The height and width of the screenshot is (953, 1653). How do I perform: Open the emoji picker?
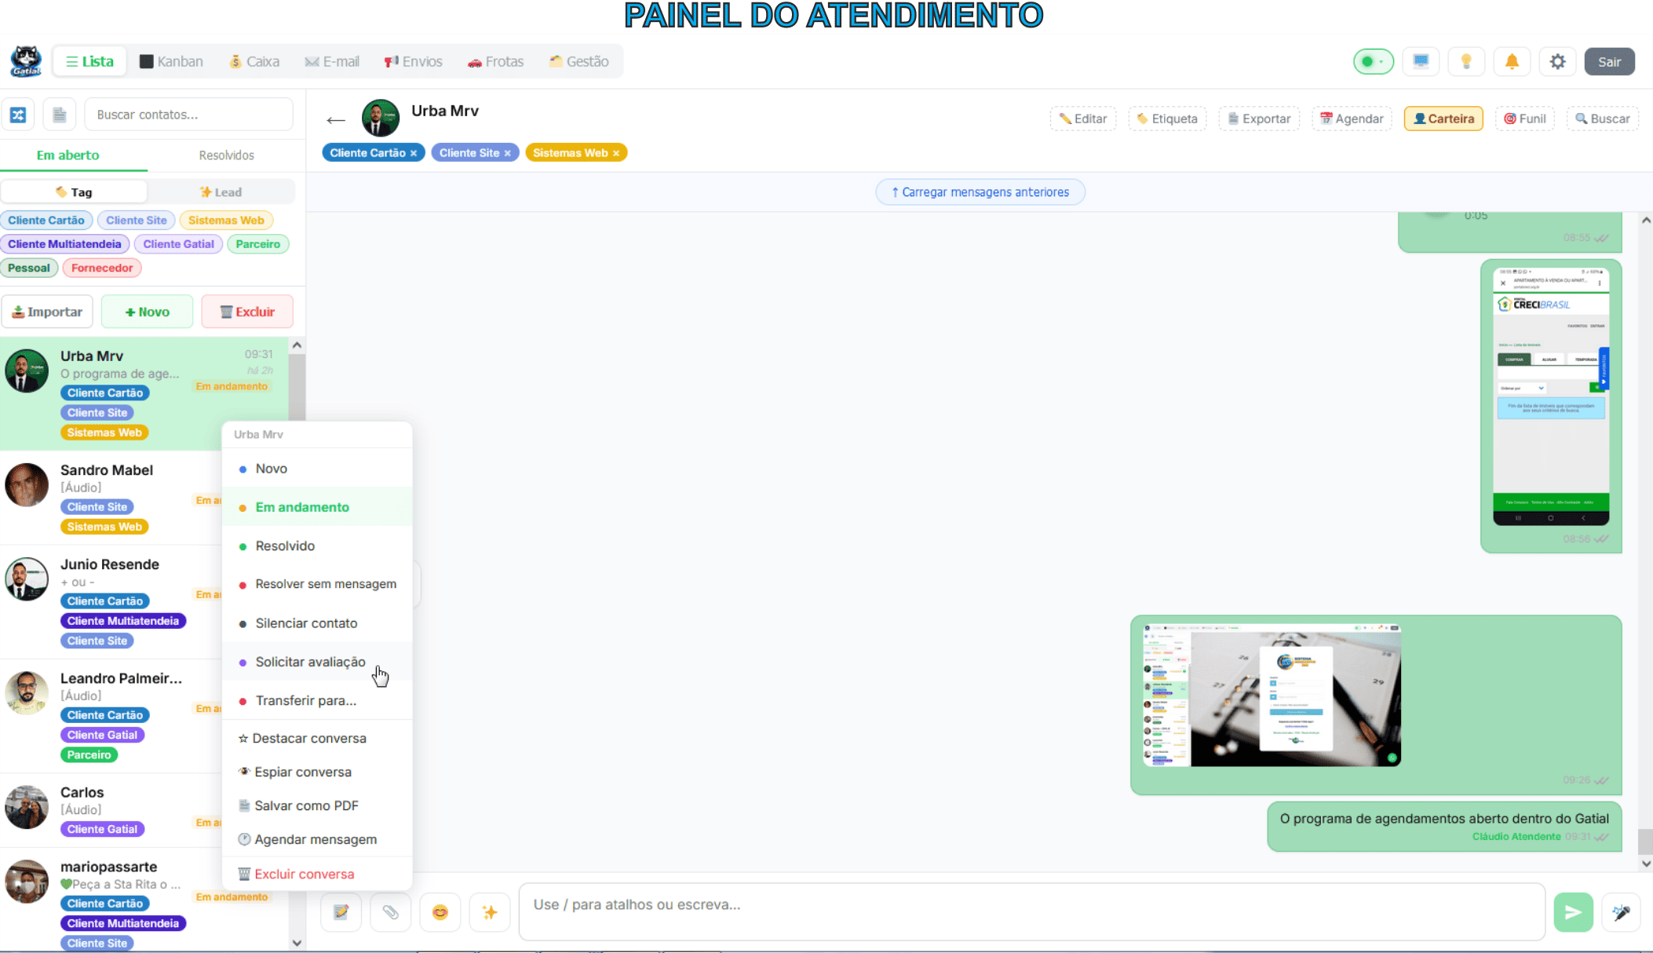pos(440,911)
